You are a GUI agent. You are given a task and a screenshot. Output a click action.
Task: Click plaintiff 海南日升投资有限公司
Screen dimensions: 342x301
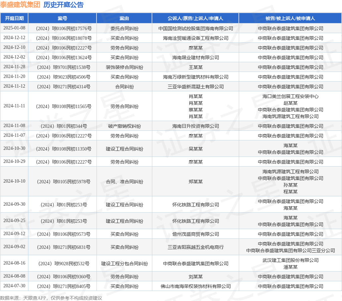[196, 126]
